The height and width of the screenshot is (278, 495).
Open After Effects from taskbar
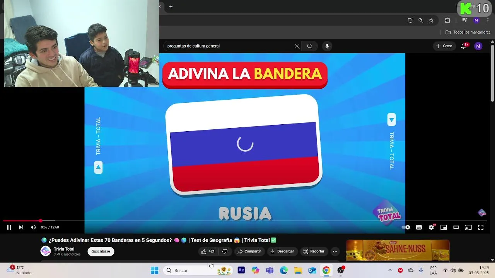coord(241,270)
